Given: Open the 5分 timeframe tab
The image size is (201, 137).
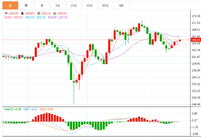Looking at the screenshot, I should pos(58,5).
